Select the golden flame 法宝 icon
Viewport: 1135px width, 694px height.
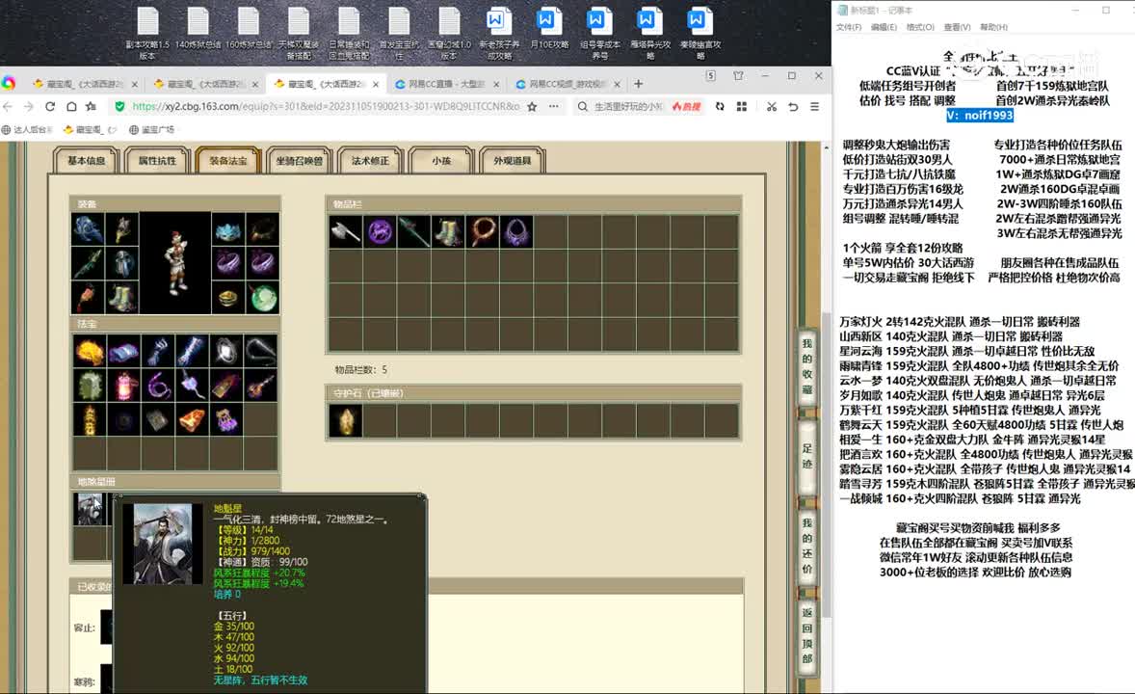(x=90, y=352)
